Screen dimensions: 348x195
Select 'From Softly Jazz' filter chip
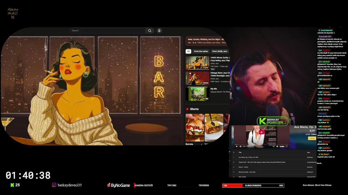220,51
